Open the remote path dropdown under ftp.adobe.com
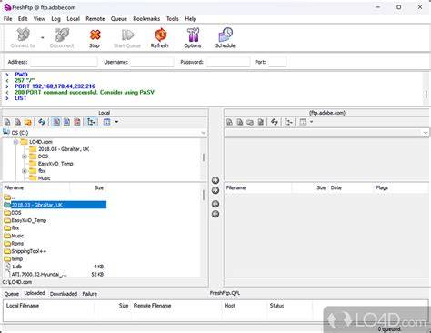This screenshot has width=431, height=333. (x=426, y=133)
